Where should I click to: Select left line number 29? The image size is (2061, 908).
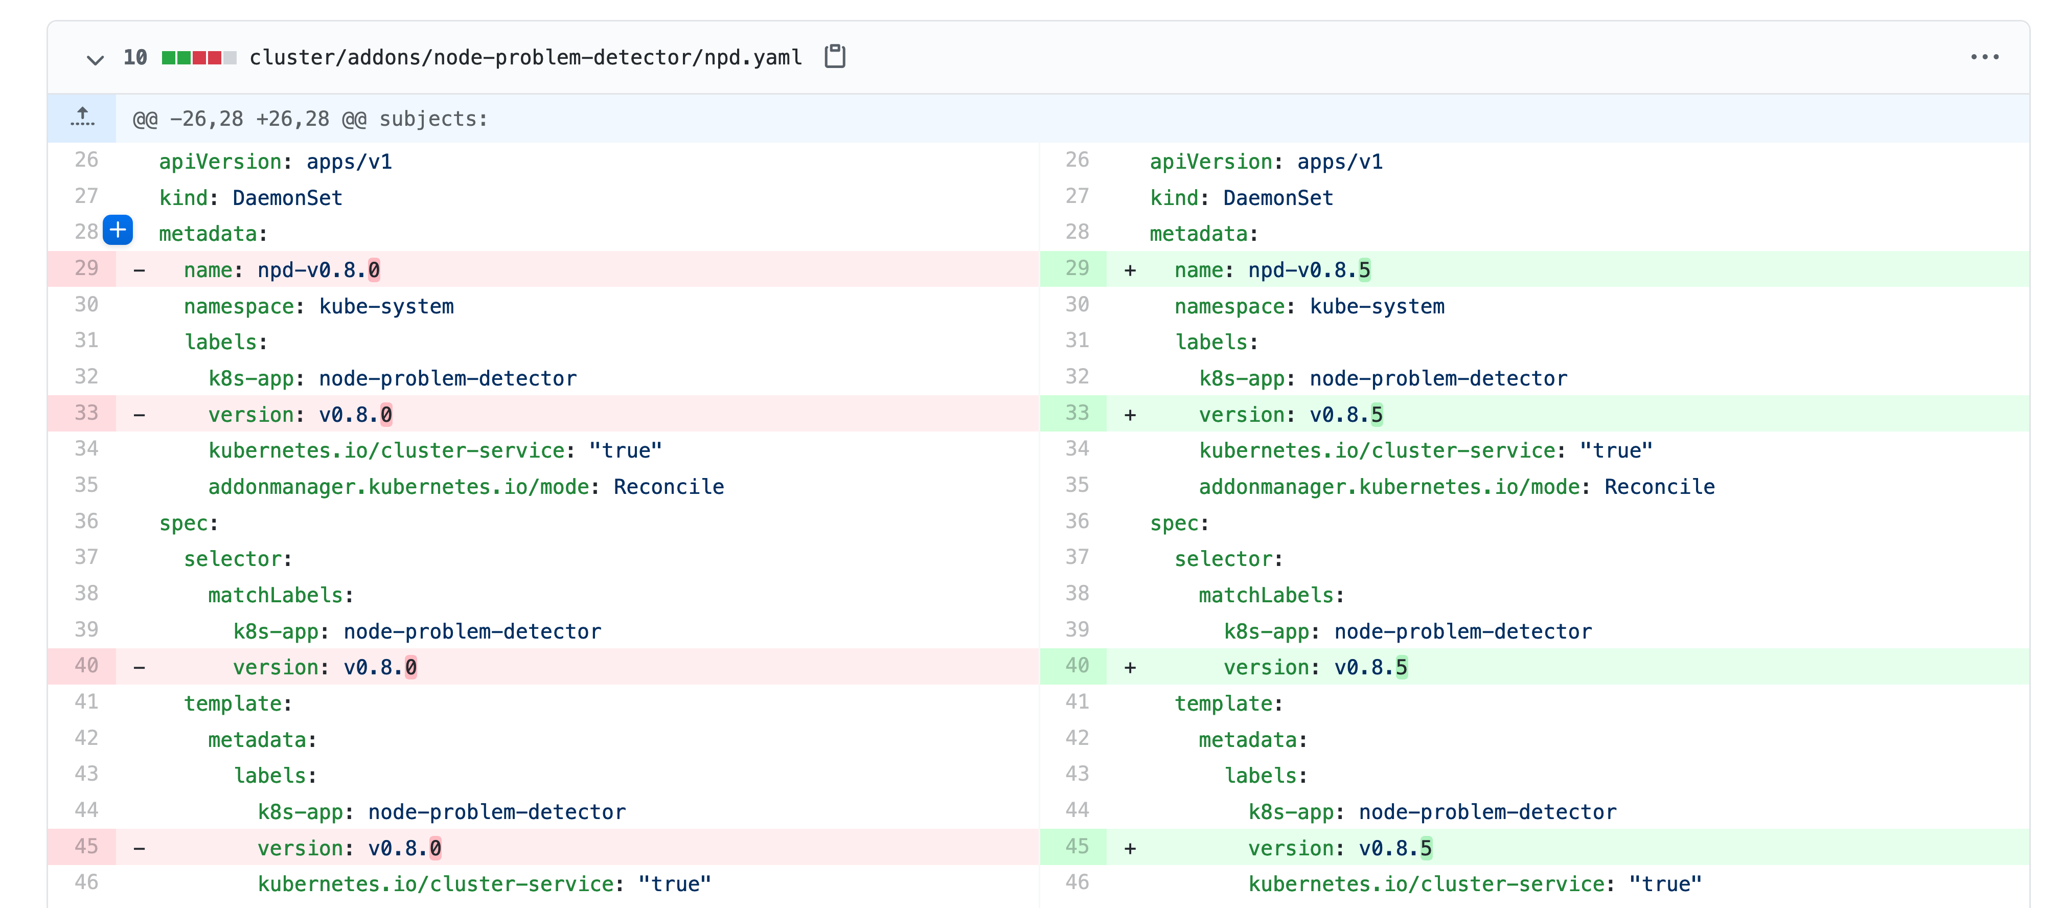pyautogui.click(x=85, y=269)
